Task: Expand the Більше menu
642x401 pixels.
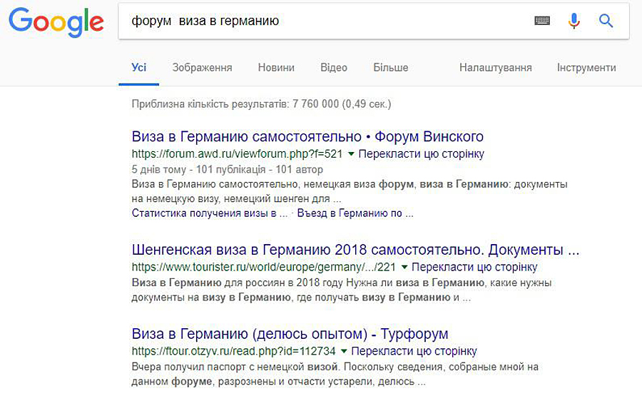Action: coord(390,68)
